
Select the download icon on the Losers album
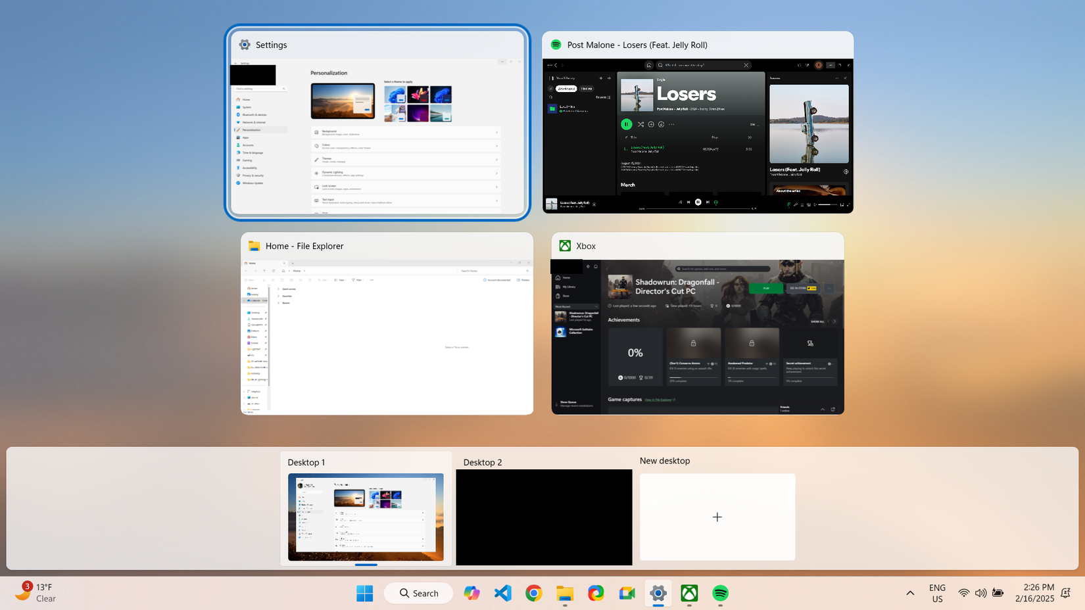click(661, 124)
